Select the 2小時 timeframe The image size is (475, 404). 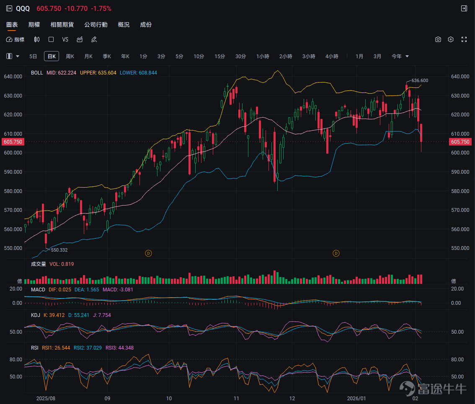286,57
